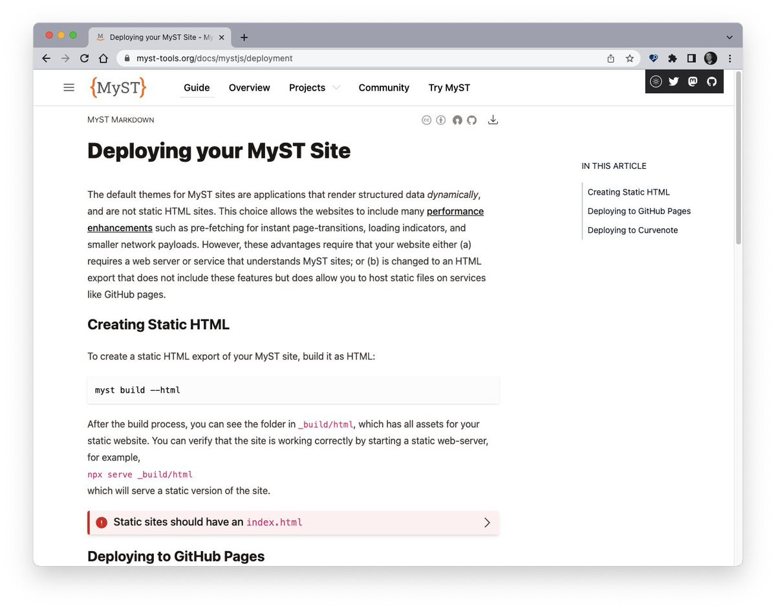Share this page from the address bar
776x610 pixels.
click(x=610, y=58)
